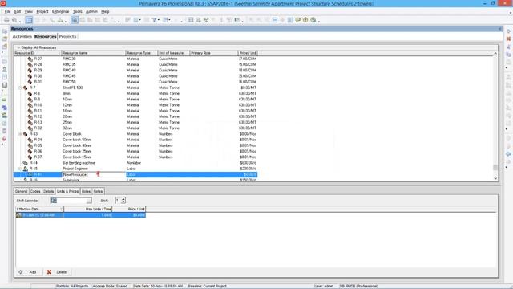Viewport: 513px width, 289px height.
Task: Open the General details tab
Action: (22, 191)
